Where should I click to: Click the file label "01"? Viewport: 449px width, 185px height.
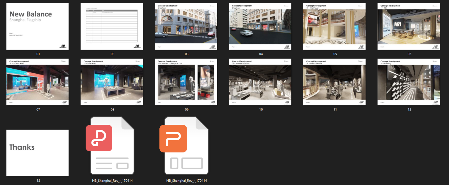coord(38,54)
